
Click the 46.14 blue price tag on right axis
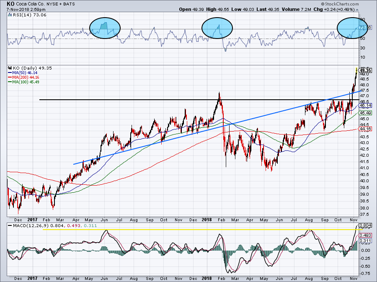click(x=366, y=106)
